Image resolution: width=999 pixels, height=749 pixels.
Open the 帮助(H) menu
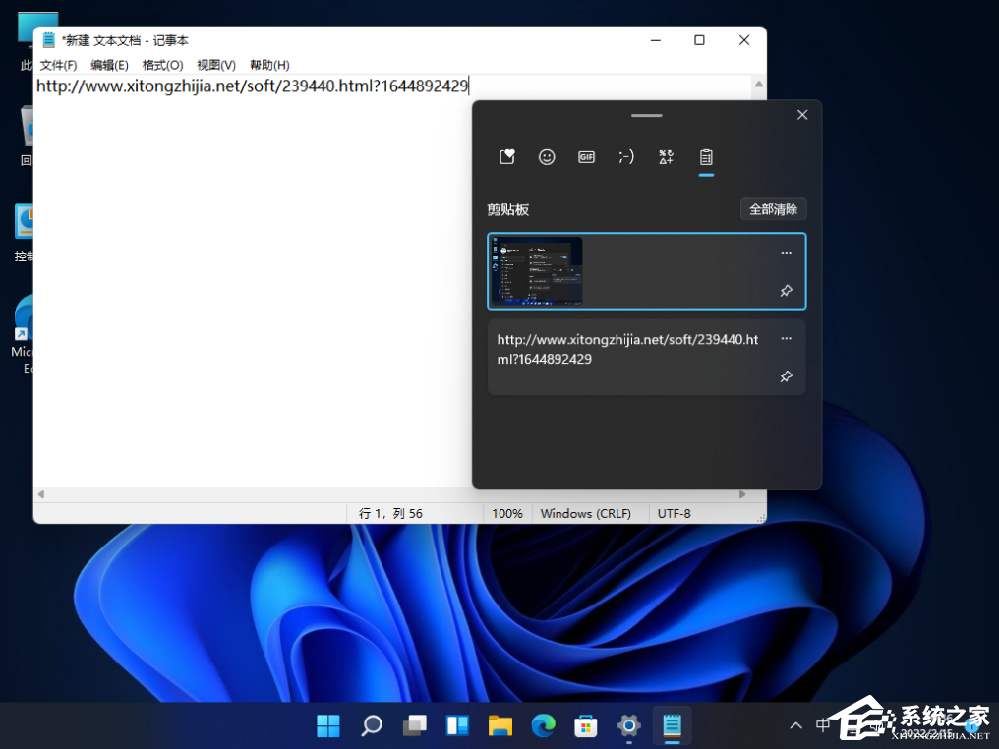click(269, 65)
